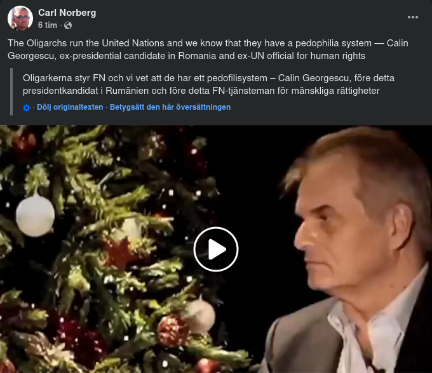Select the Swedish translated text paragraph

coord(208,84)
